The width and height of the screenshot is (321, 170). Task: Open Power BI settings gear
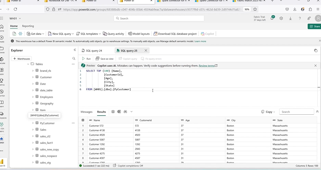coord(281,18)
